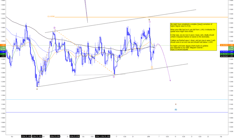
Task: Click the black 1.13919 tag on left axis
Action: pyautogui.click(x=3, y=56)
